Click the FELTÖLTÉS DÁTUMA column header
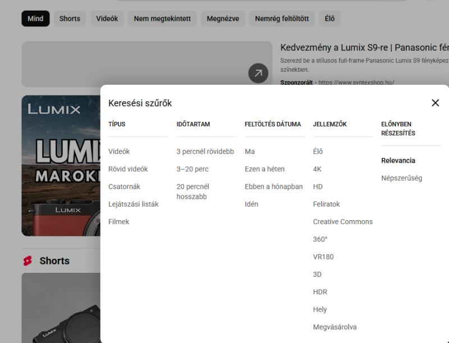This screenshot has width=449, height=343. pos(273,124)
